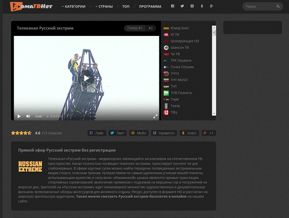Switch to player #2
Screen dimensions: 289x218
click(150, 28)
